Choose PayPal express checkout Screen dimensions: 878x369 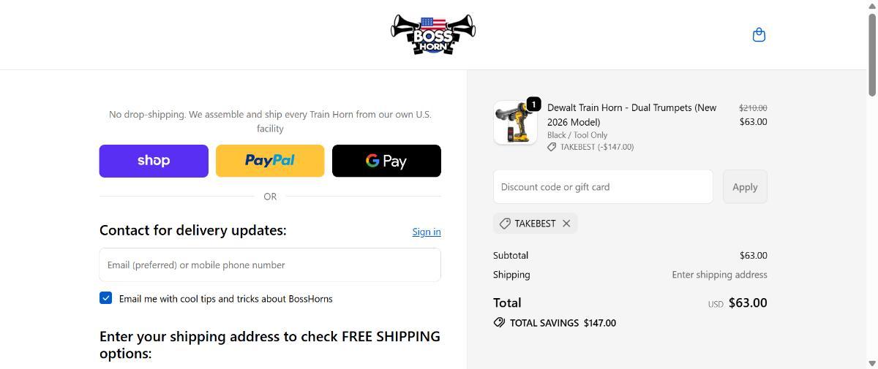(270, 161)
